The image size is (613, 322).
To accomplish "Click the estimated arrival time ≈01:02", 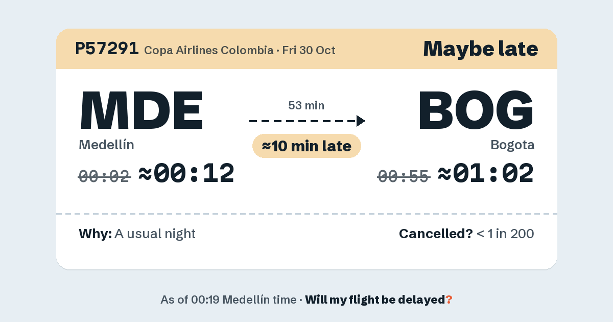I will tap(486, 173).
